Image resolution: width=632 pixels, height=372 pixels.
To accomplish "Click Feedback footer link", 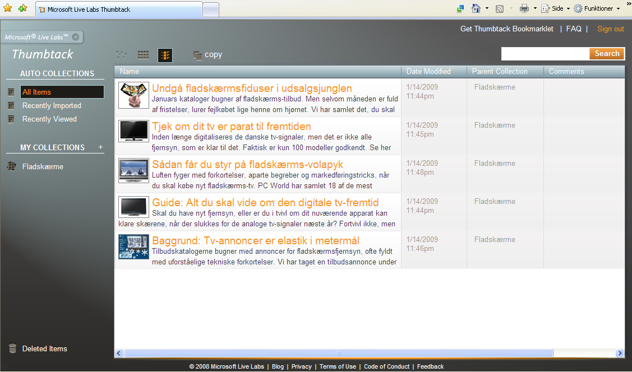I will click(431, 366).
